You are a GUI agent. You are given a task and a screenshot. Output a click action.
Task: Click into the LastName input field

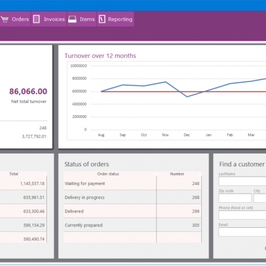click(x=242, y=181)
